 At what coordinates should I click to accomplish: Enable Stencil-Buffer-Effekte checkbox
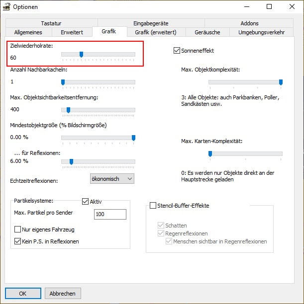click(153, 205)
